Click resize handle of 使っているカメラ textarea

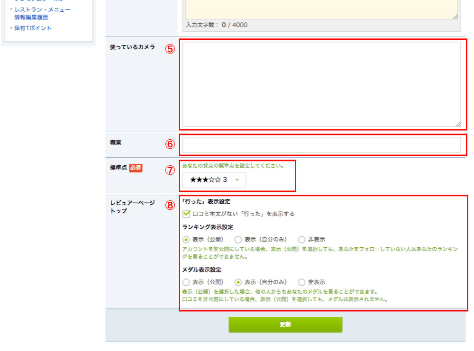458,124
